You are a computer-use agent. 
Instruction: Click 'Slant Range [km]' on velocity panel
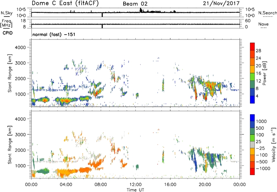pos(10,145)
